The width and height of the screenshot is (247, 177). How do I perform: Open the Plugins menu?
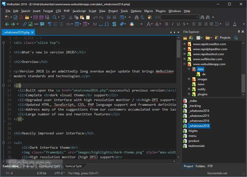[161, 11]
